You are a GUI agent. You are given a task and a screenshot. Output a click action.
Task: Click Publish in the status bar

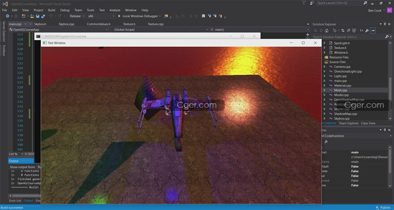point(383,207)
